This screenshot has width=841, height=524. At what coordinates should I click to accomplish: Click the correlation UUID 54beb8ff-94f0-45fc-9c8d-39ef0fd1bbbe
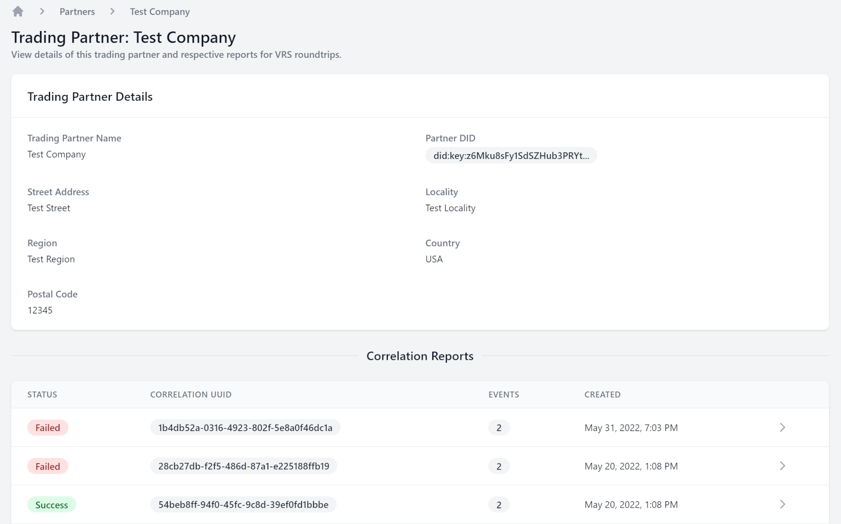point(243,504)
